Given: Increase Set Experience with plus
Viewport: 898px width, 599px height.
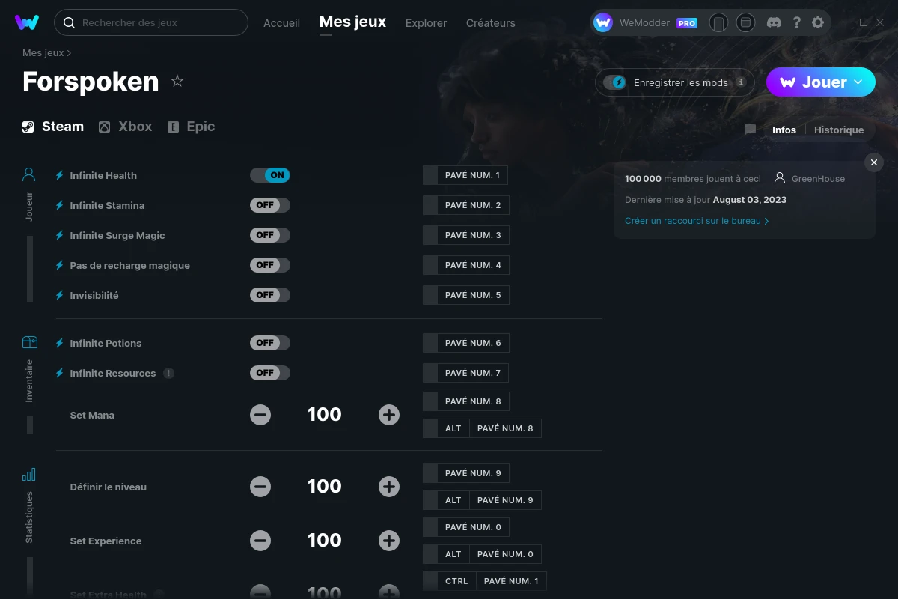Looking at the screenshot, I should [x=389, y=541].
